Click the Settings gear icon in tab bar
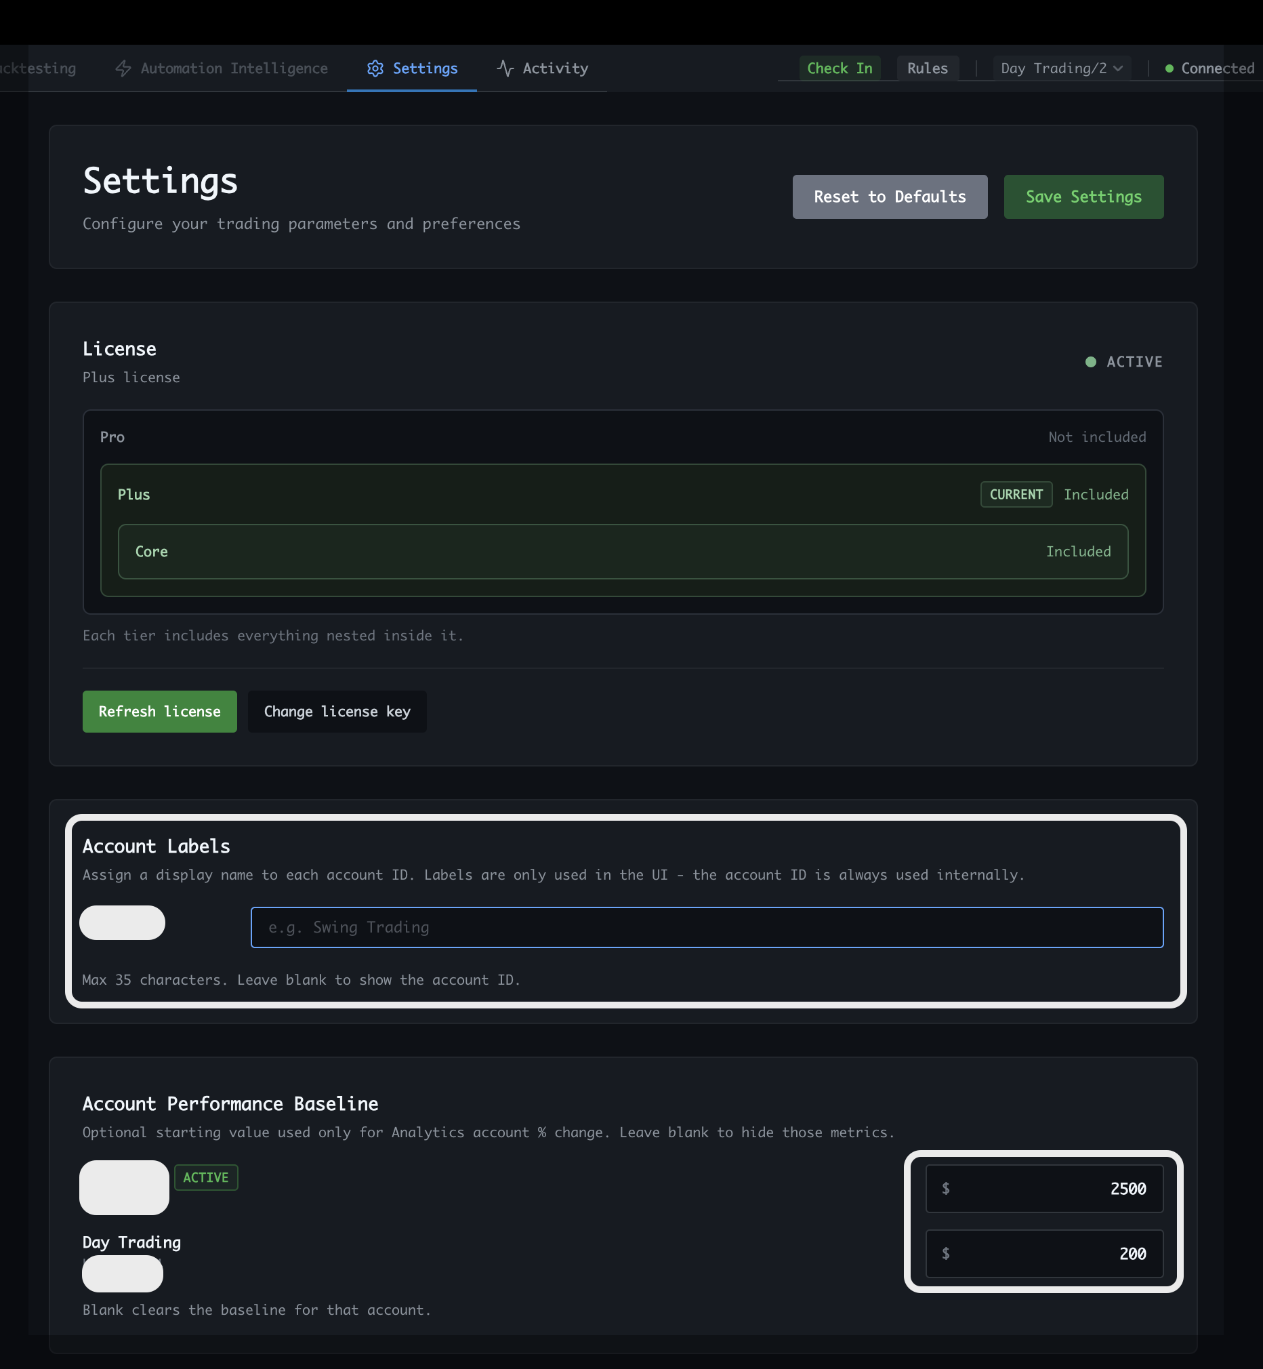This screenshot has width=1263, height=1369. pyautogui.click(x=375, y=68)
